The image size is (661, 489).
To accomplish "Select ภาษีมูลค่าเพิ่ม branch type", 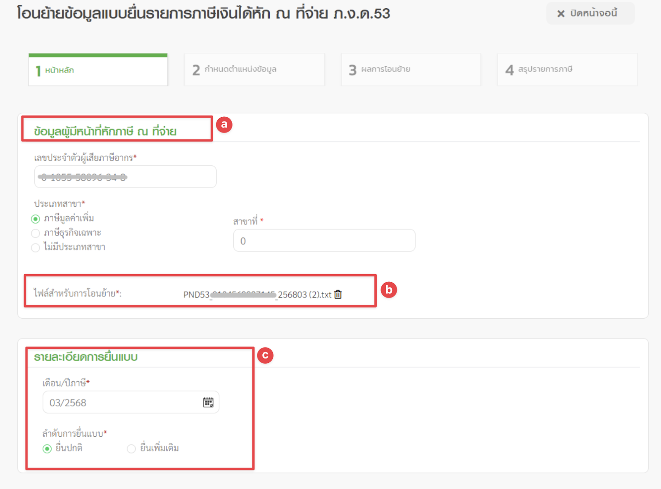I will [x=36, y=219].
